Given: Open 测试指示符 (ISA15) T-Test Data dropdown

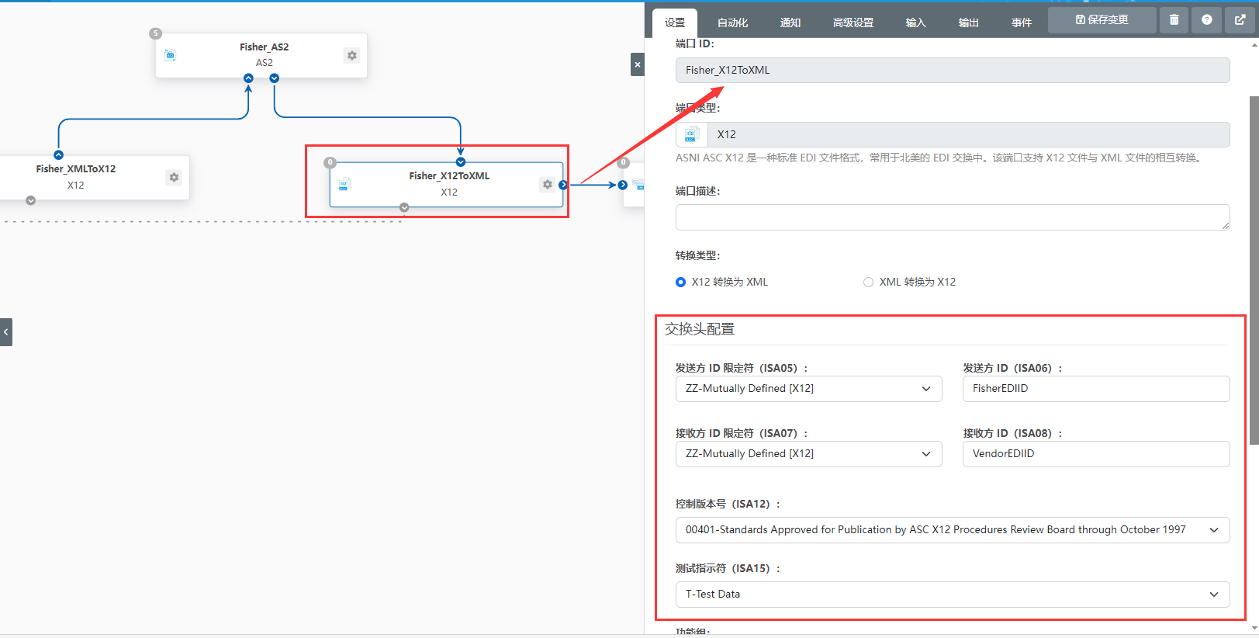Looking at the screenshot, I should coord(952,595).
